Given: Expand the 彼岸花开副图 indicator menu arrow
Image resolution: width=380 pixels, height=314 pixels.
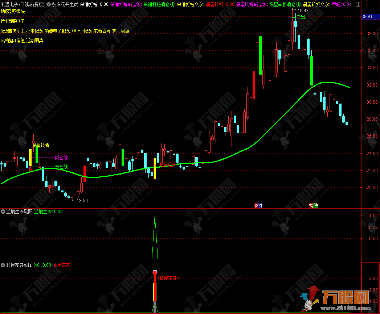Looking at the screenshot, I should pos(3,265).
